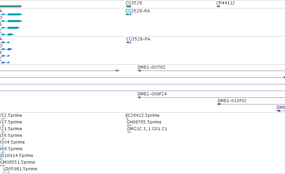Click the CG3528-RA transcript glyph

tap(128, 14)
